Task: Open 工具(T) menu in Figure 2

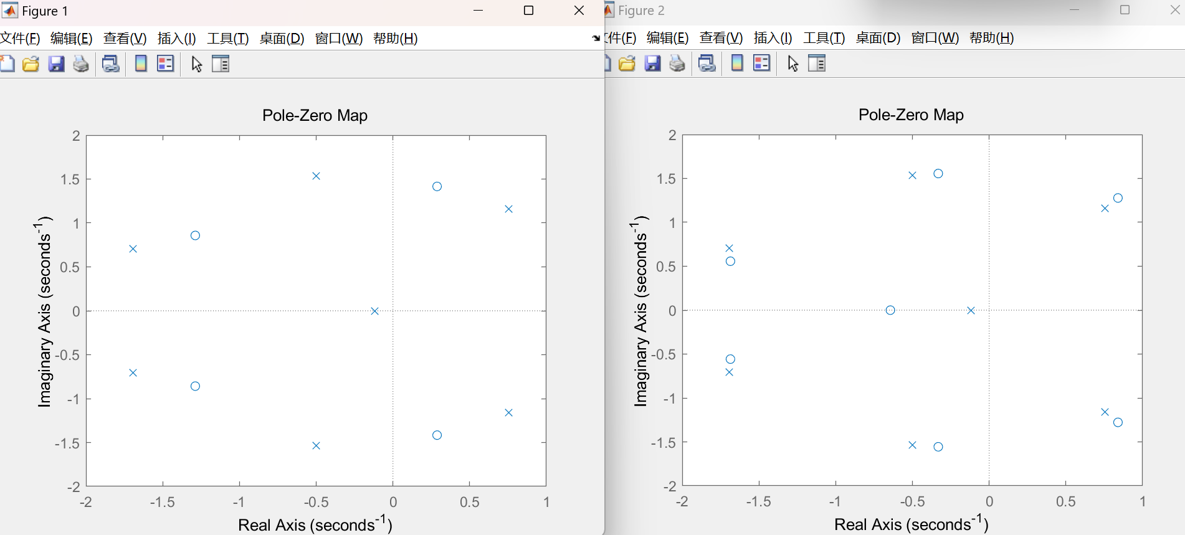Action: point(824,38)
